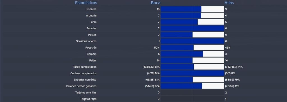Click the Posesión 52% value
The image size is (287, 102).
click(x=157, y=48)
